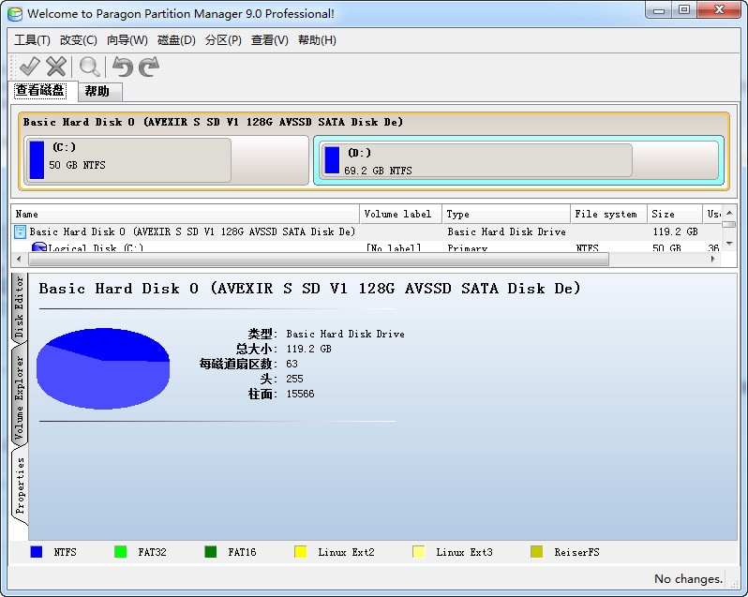Select the Logical Disk (C:) list row
The image size is (748, 597).
point(366,247)
